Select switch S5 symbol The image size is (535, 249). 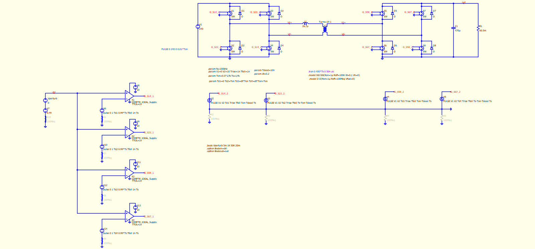382,14
